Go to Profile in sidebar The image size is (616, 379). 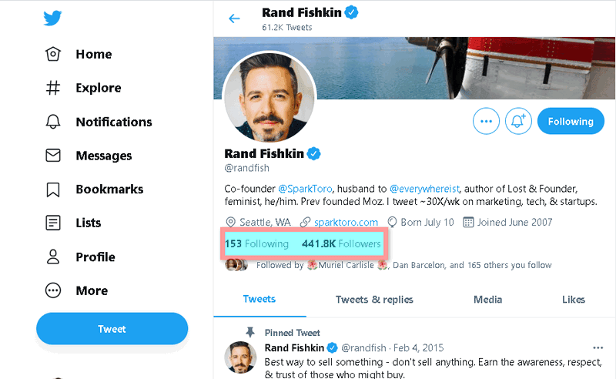(95, 257)
